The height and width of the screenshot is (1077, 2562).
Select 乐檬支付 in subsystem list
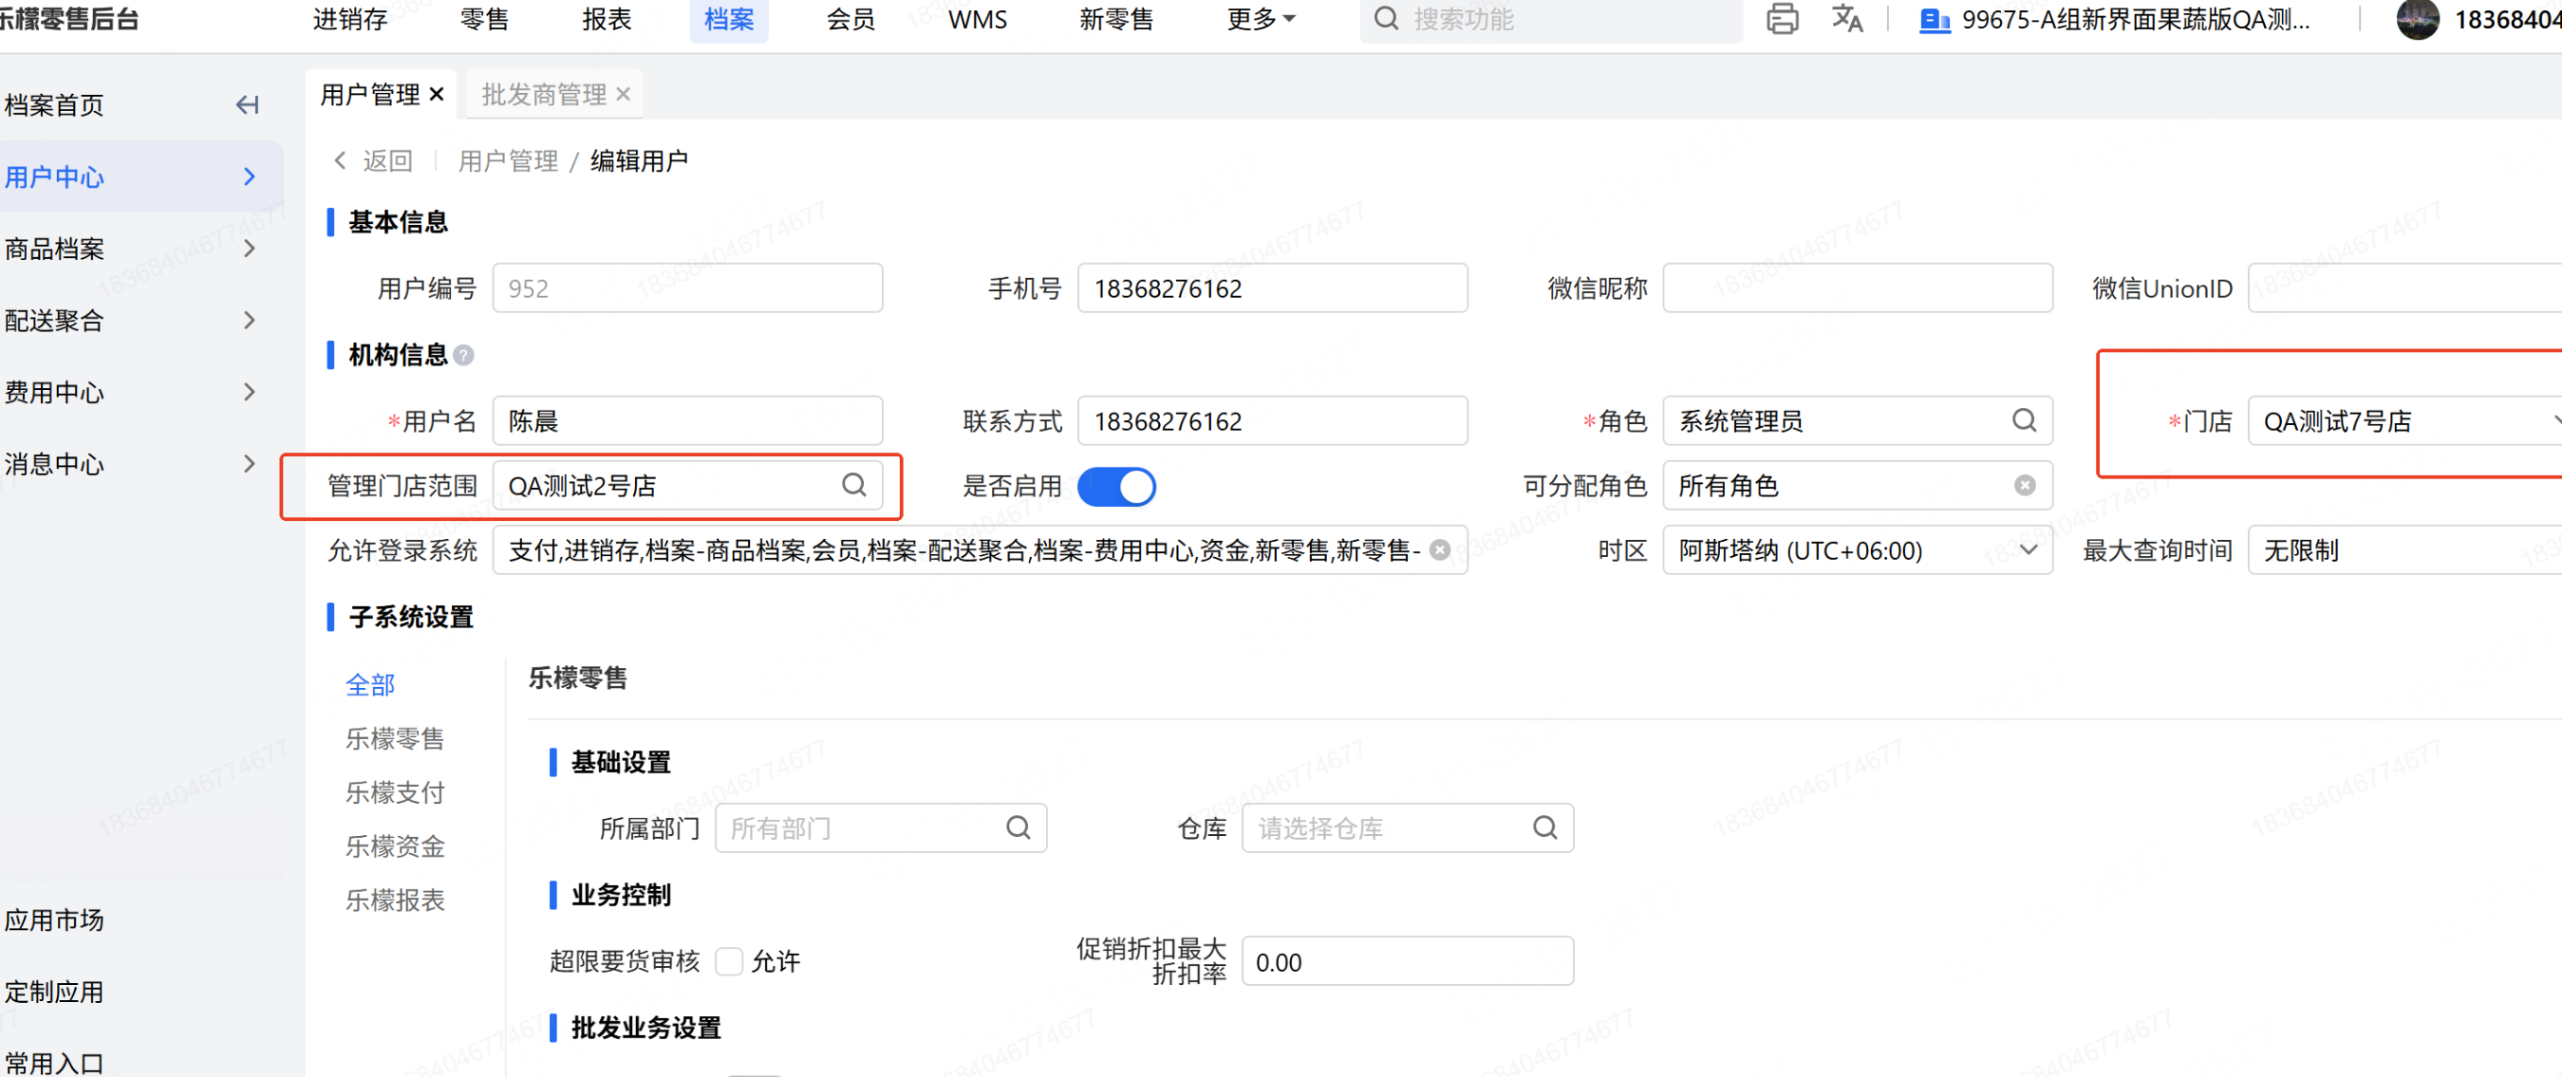[394, 792]
